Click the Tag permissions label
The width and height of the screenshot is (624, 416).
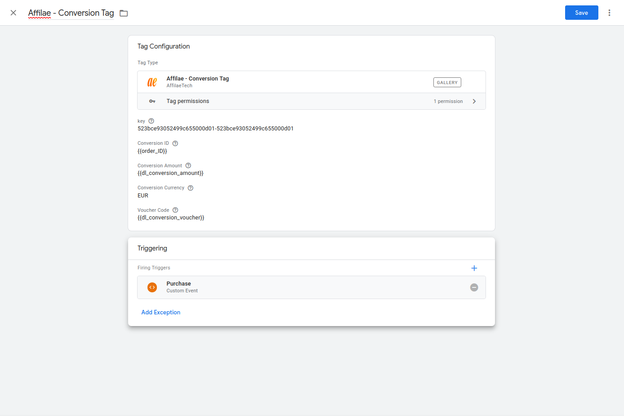coord(188,101)
